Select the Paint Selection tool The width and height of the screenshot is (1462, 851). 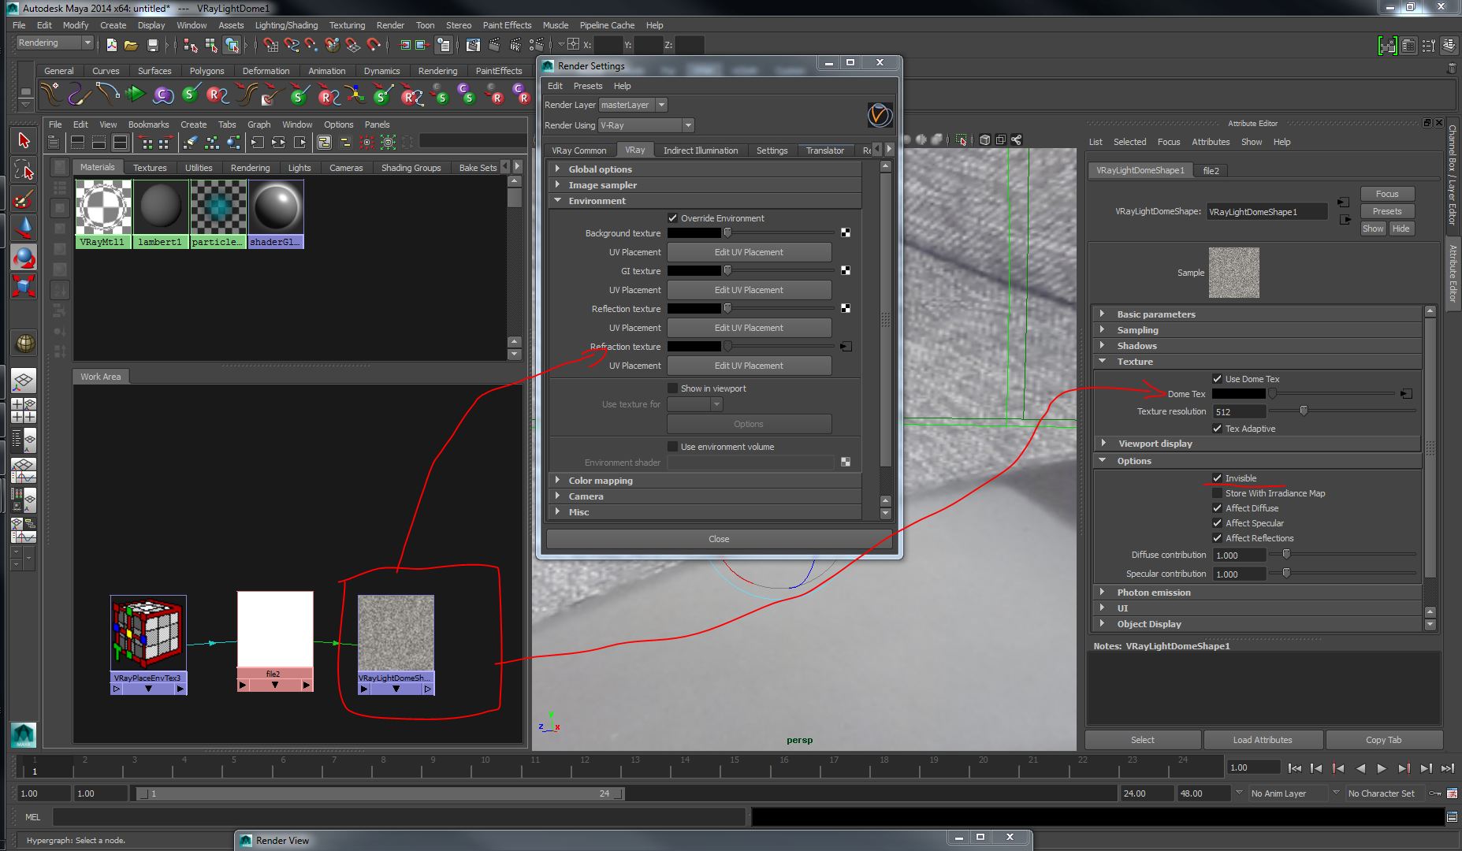(24, 199)
